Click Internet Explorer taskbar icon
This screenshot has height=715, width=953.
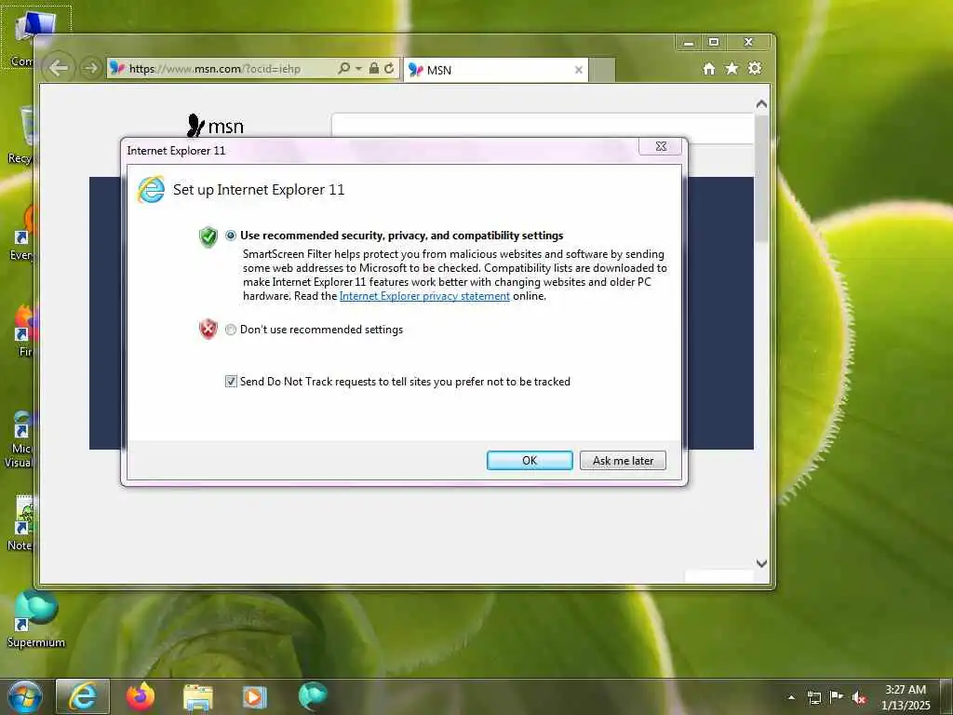[x=83, y=696]
